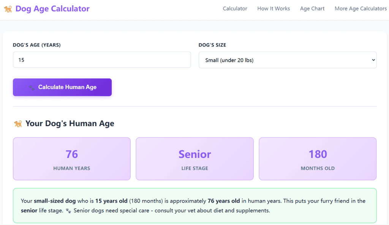Open the How It Works page
This screenshot has height=225, width=389.
(x=274, y=8)
